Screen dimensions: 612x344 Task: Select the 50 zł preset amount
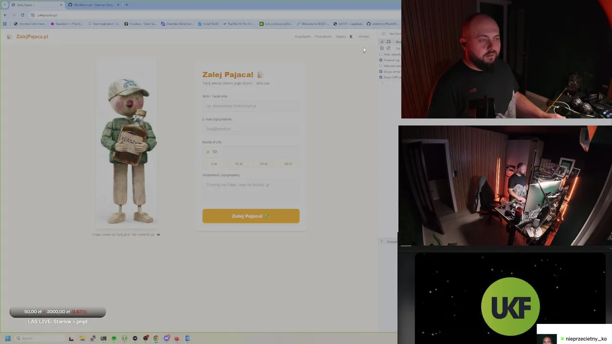click(288, 163)
